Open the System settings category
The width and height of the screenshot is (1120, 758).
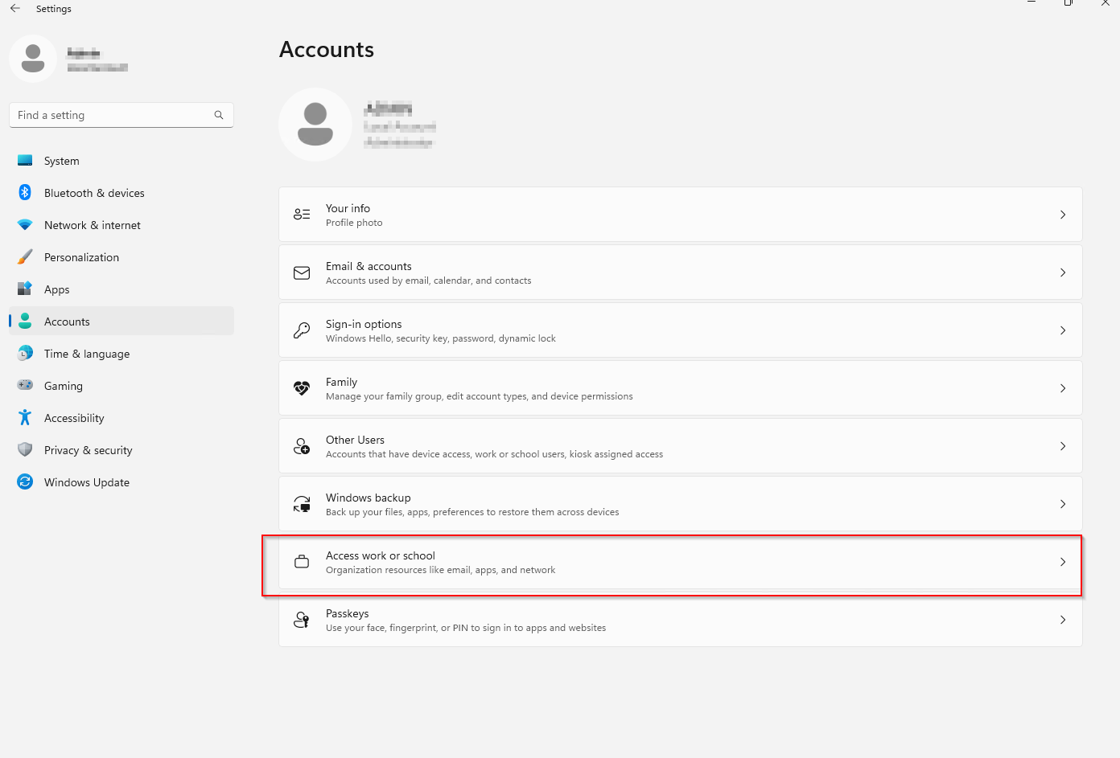[61, 161]
